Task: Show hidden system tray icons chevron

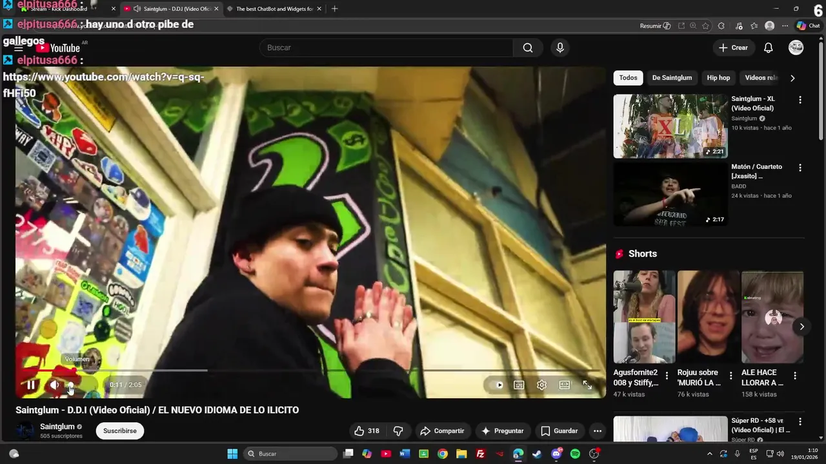Action: coord(709,454)
